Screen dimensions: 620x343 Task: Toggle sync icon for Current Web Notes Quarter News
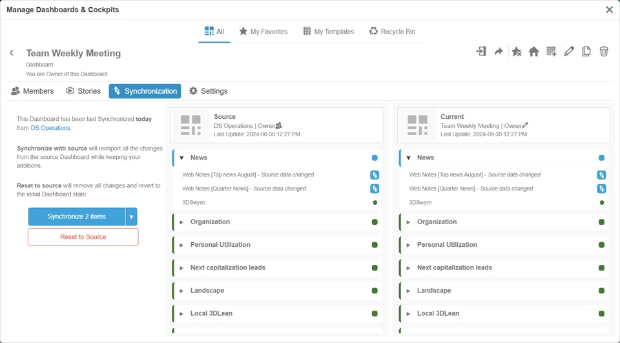[601, 189]
